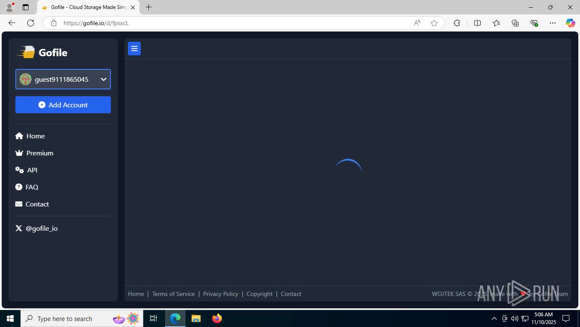Open Contact link in the footer
The width and height of the screenshot is (580, 327).
click(x=291, y=294)
